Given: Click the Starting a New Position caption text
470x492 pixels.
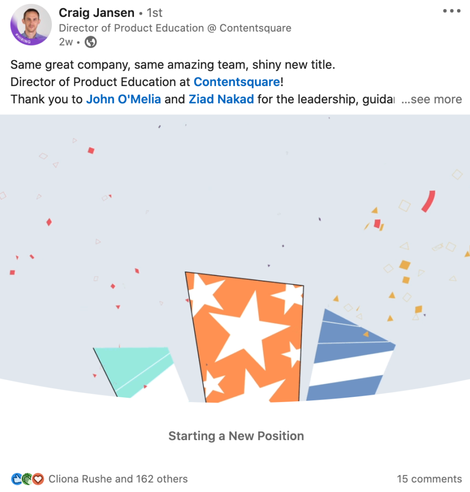Looking at the screenshot, I should coord(236,436).
